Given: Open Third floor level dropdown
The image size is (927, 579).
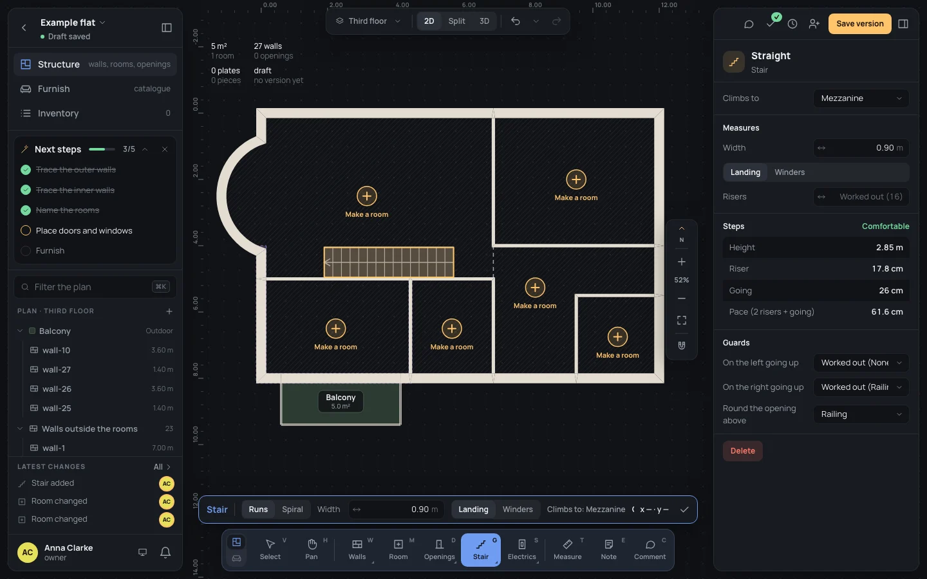Looking at the screenshot, I should click(x=368, y=21).
